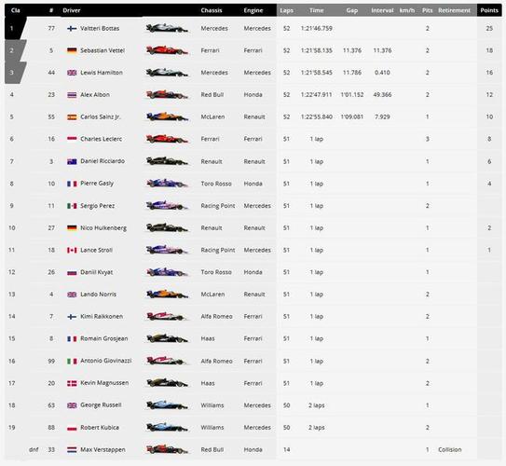The height and width of the screenshot is (466, 506).
Task: Click the Retirement column header
Action: (x=454, y=10)
